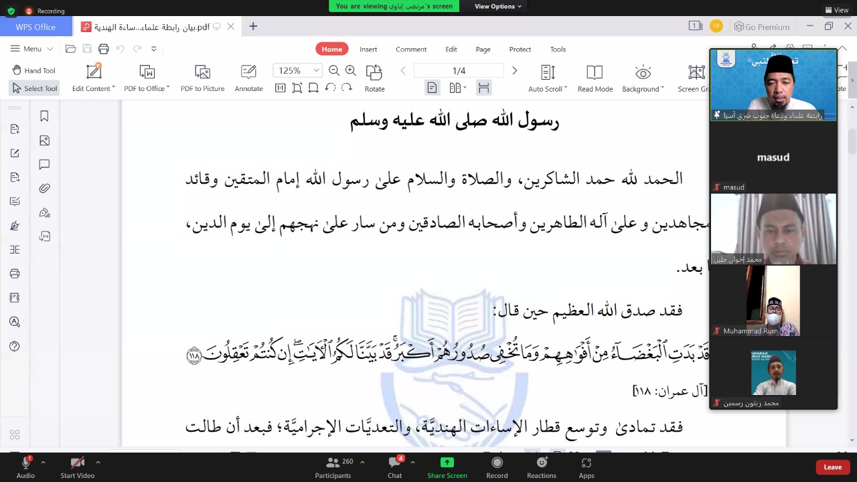The height and width of the screenshot is (482, 857).
Task: Leave the Zoom meeting
Action: [x=832, y=467]
